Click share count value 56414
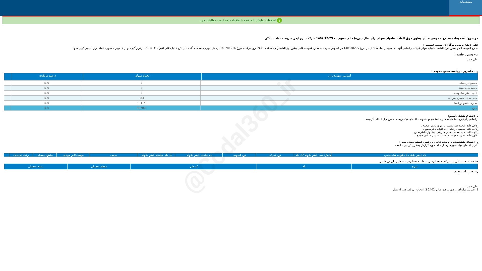The height and width of the screenshot is (271, 482). 141,103
